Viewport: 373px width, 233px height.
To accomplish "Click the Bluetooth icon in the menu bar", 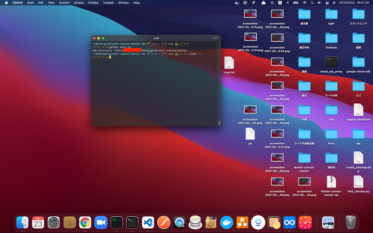I will tap(288, 3).
